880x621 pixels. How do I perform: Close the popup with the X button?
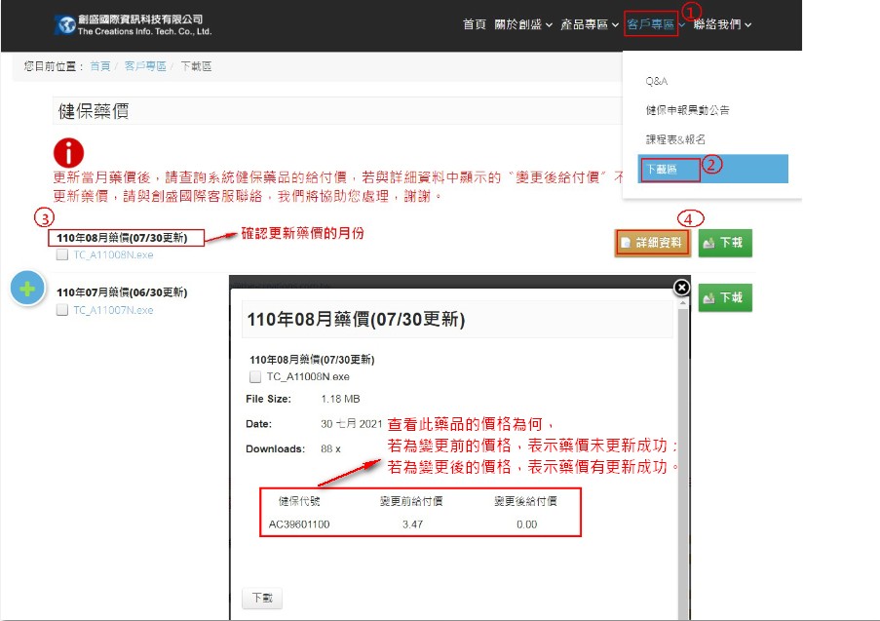point(681,288)
